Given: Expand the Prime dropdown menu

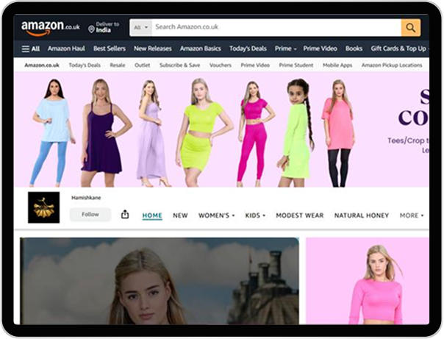Looking at the screenshot, I should point(285,49).
